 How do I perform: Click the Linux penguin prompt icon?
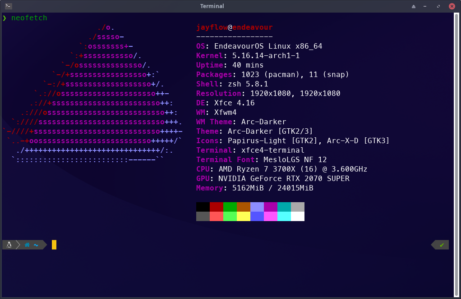coord(9,245)
